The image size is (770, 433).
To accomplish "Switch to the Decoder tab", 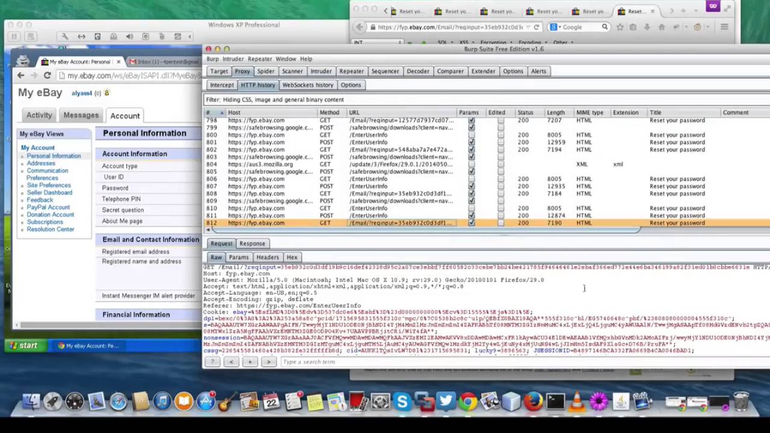I will click(x=417, y=71).
